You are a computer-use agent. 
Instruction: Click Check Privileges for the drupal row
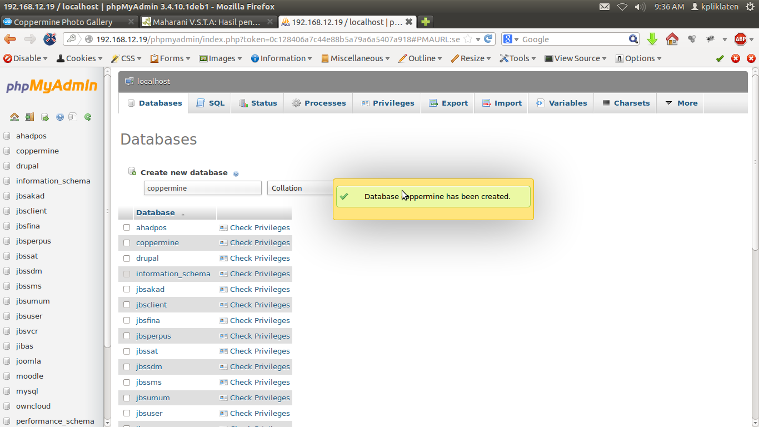pos(254,259)
